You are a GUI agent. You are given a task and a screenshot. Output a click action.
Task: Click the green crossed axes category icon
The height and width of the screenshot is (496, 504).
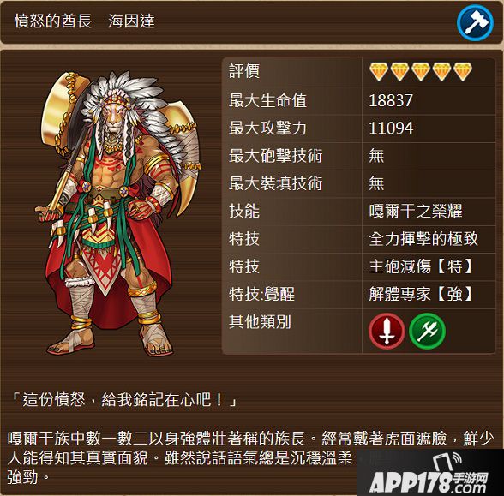(427, 331)
